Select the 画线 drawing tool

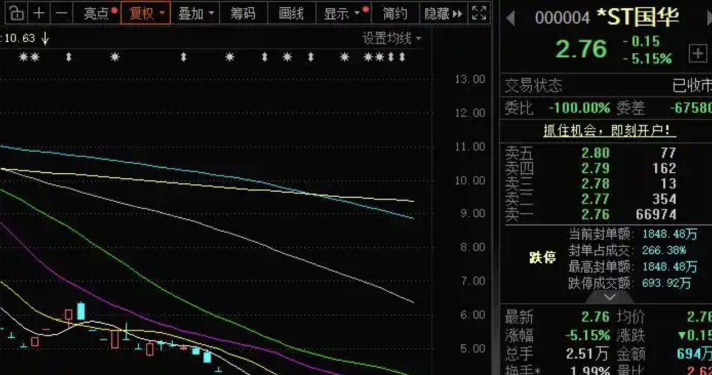(291, 13)
